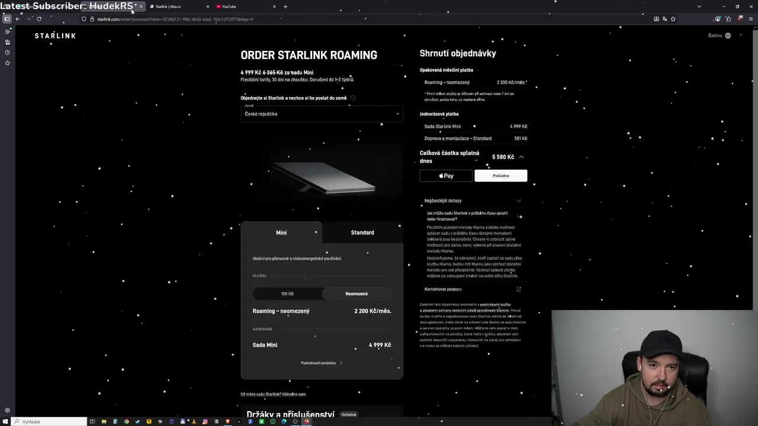Select the Neomezené service option
This screenshot has height=426, width=758.
coord(356,293)
